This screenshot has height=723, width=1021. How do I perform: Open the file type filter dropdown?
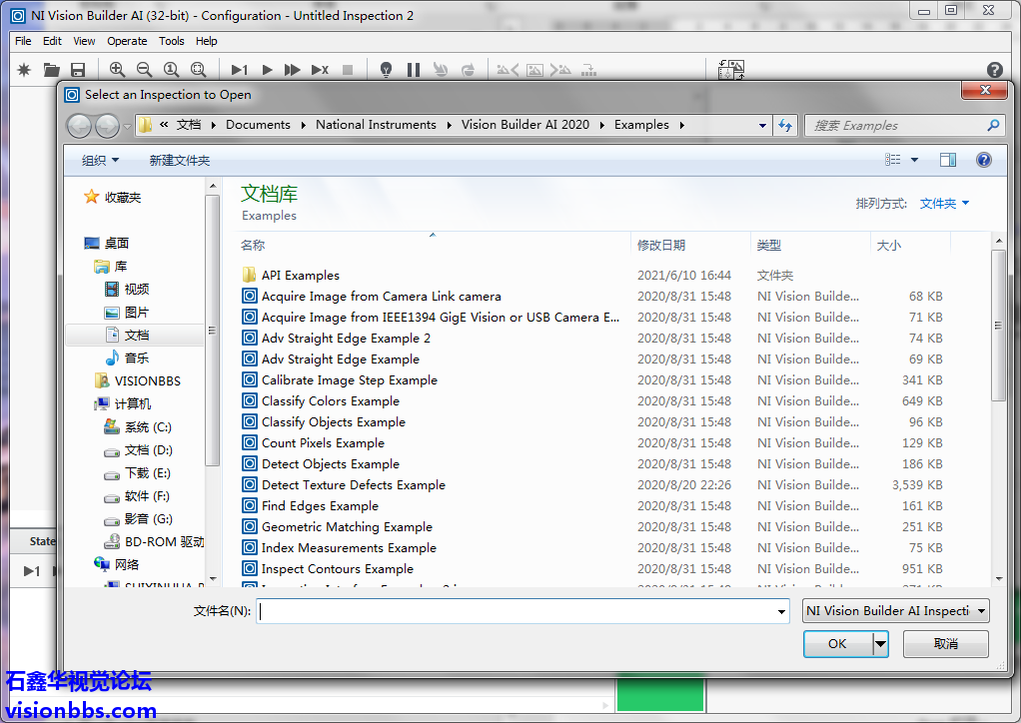pos(895,611)
